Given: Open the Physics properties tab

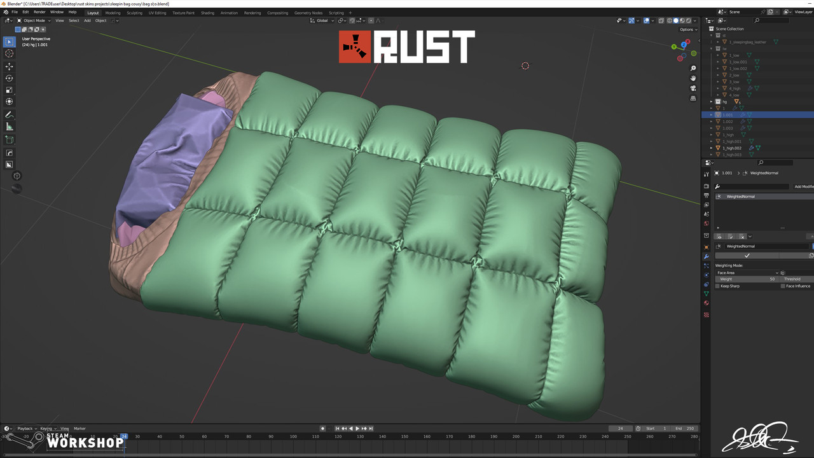Looking at the screenshot, I should pos(706,275).
